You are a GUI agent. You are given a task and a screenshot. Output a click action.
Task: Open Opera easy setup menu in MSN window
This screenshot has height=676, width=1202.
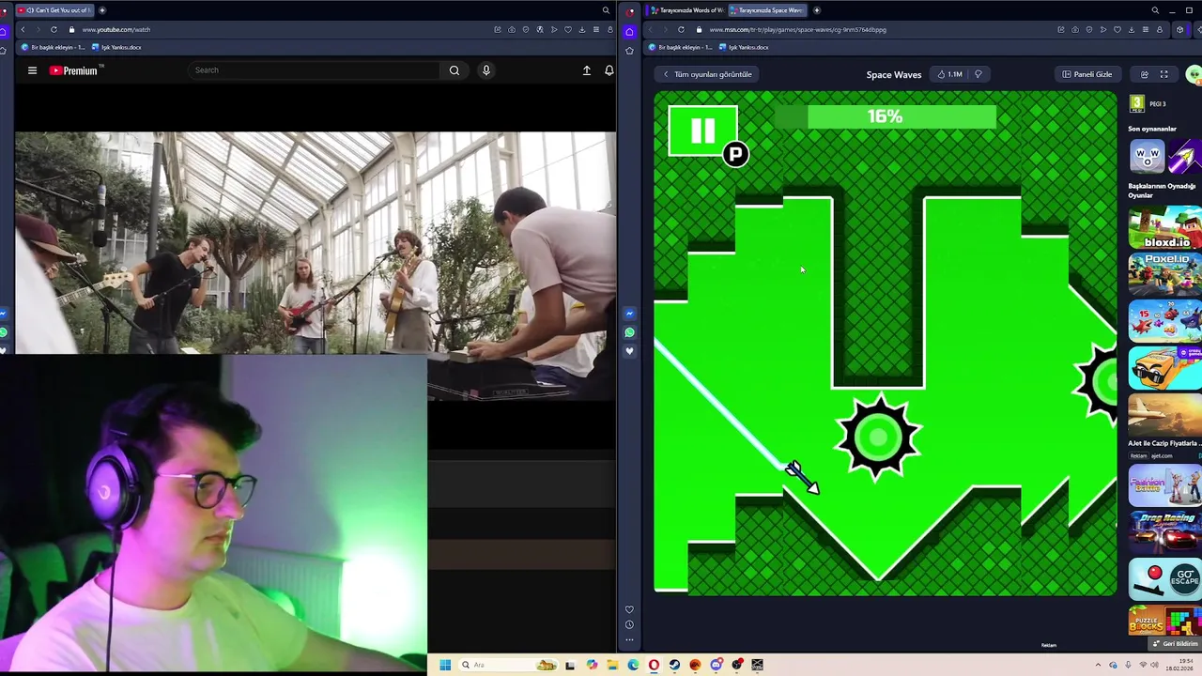pyautogui.click(x=1145, y=29)
